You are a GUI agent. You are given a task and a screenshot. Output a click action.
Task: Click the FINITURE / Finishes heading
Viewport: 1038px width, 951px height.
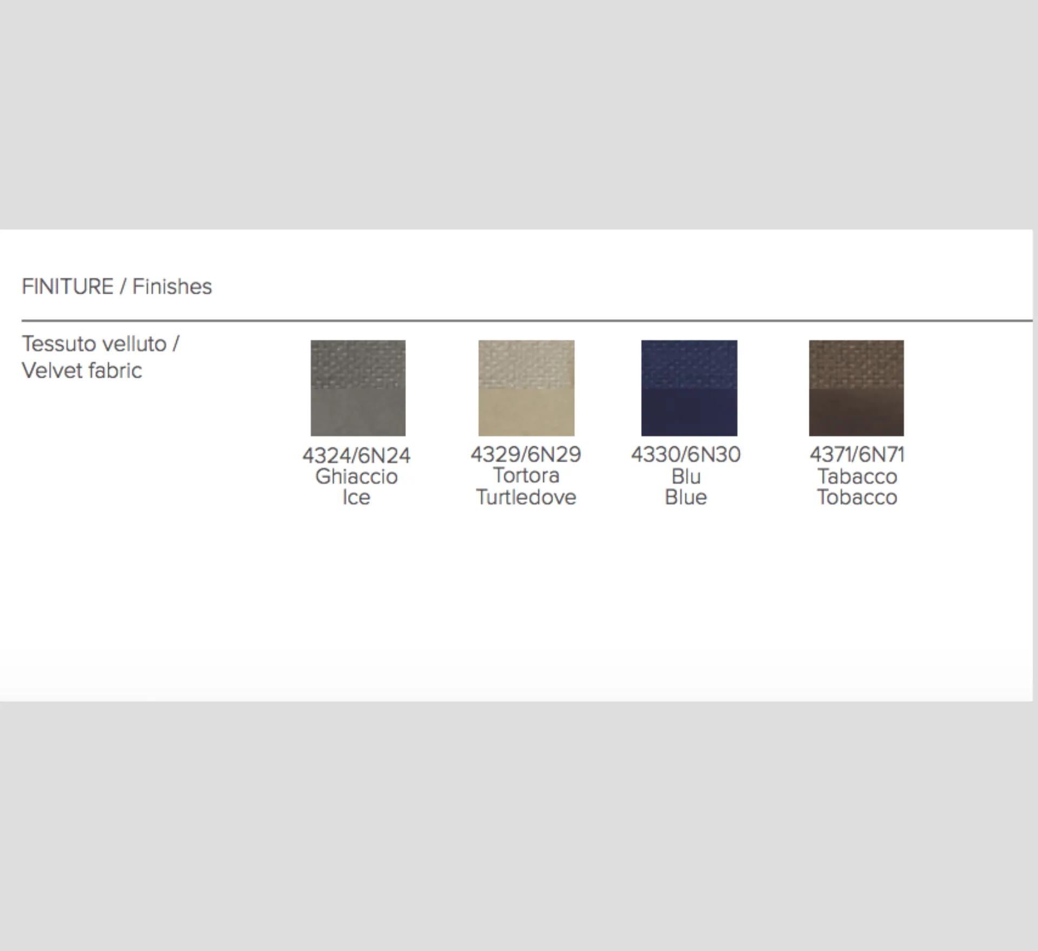coord(117,287)
